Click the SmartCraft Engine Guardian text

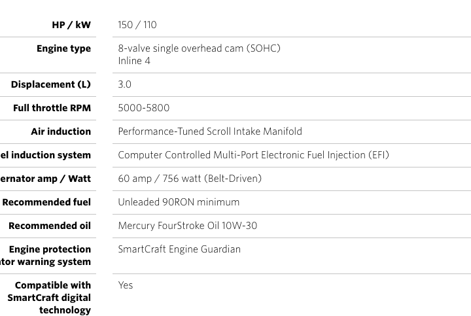(x=179, y=249)
